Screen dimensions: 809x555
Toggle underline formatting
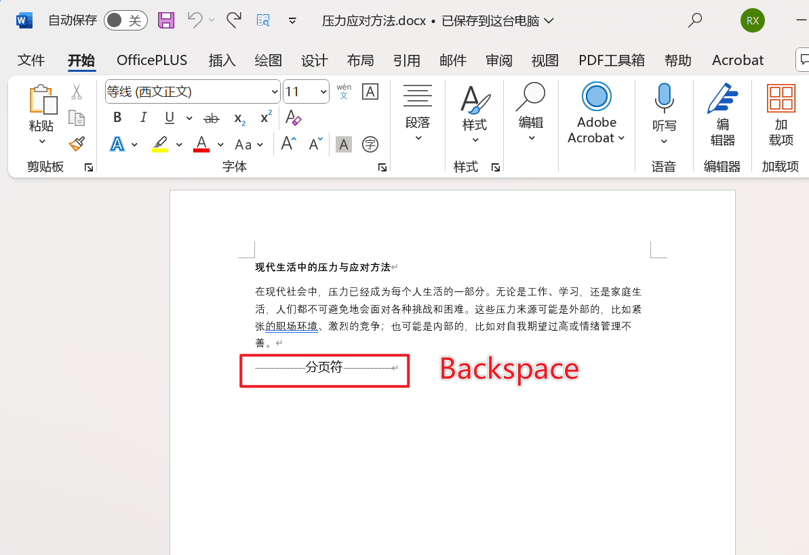pyautogui.click(x=169, y=117)
